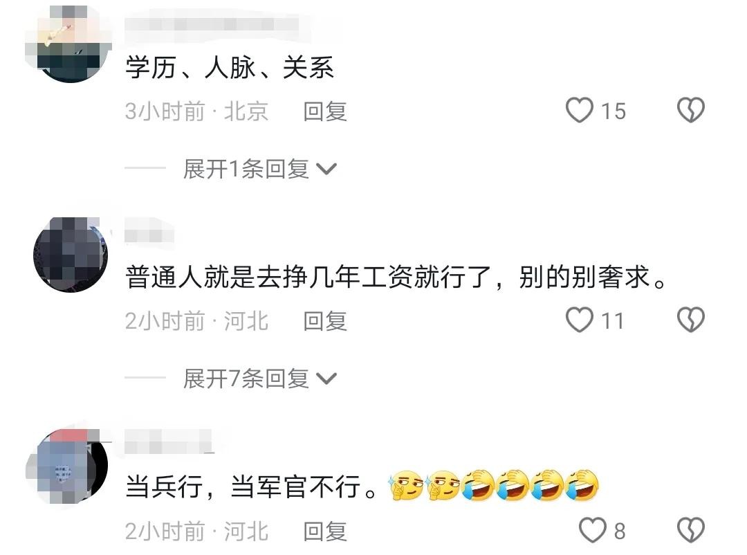Reply to the Beijing commenter
This screenshot has height=555, width=747.
(325, 111)
